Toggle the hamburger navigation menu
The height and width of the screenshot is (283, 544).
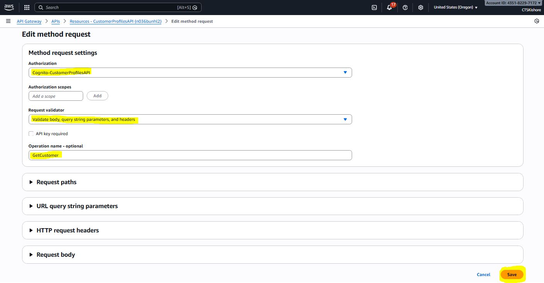pyautogui.click(x=8, y=21)
